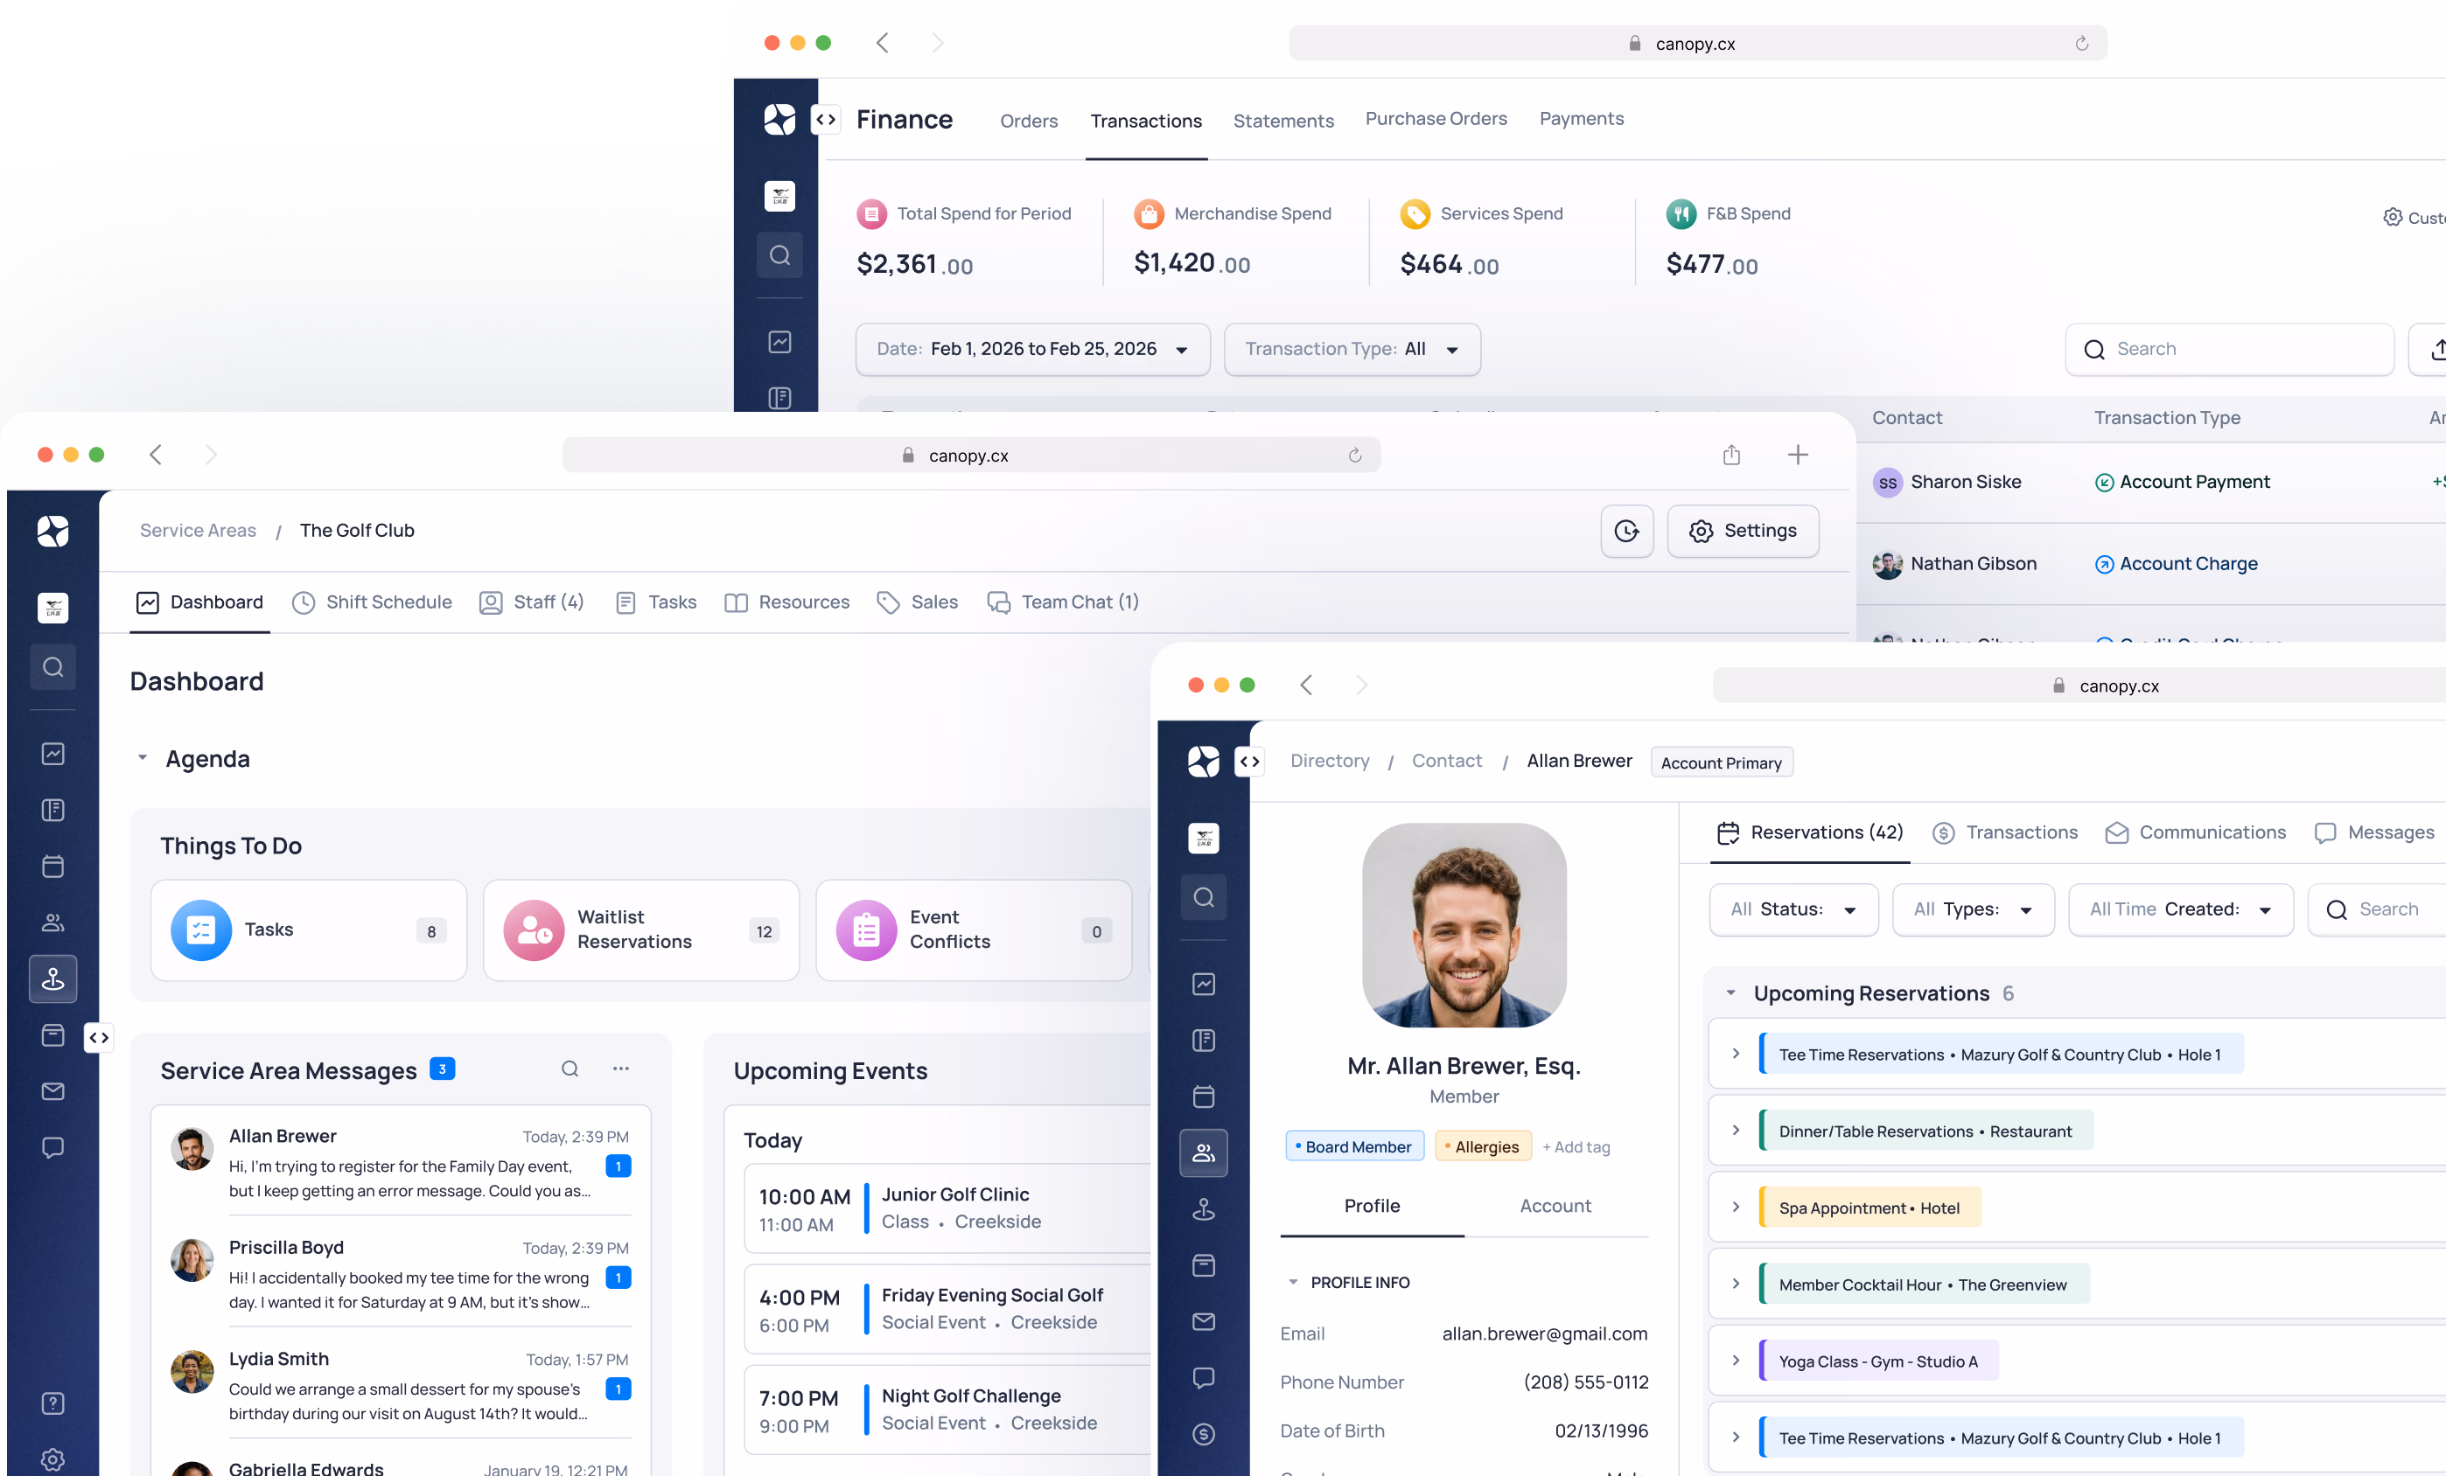2446x1476 pixels.
Task: Toggle sidebar code-brackets button in Finance window
Action: (825, 119)
